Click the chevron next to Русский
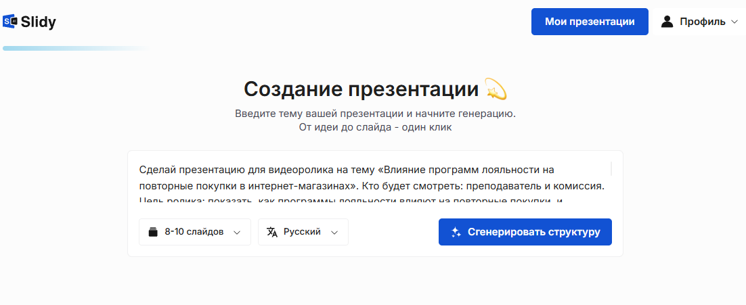Image resolution: width=746 pixels, height=305 pixels. coord(334,233)
